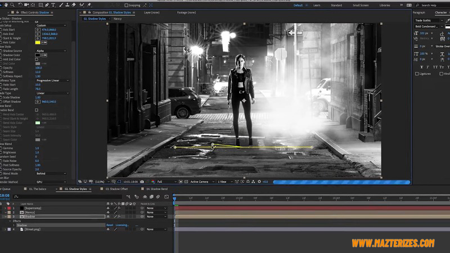
Task: Switch to 04. Shadow Bend tab
Action: (x=157, y=189)
